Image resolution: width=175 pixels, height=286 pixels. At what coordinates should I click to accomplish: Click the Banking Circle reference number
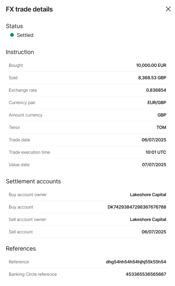pyautogui.click(x=146, y=274)
